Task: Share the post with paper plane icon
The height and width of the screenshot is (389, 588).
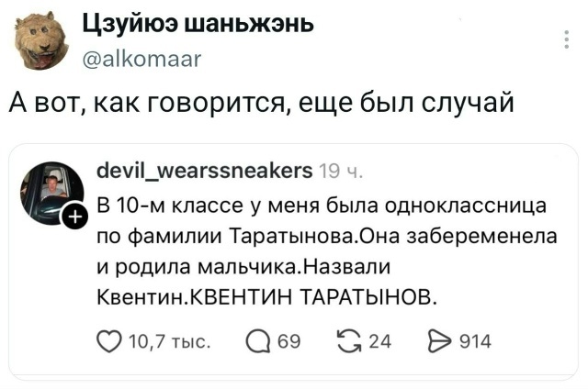Action: point(441,341)
